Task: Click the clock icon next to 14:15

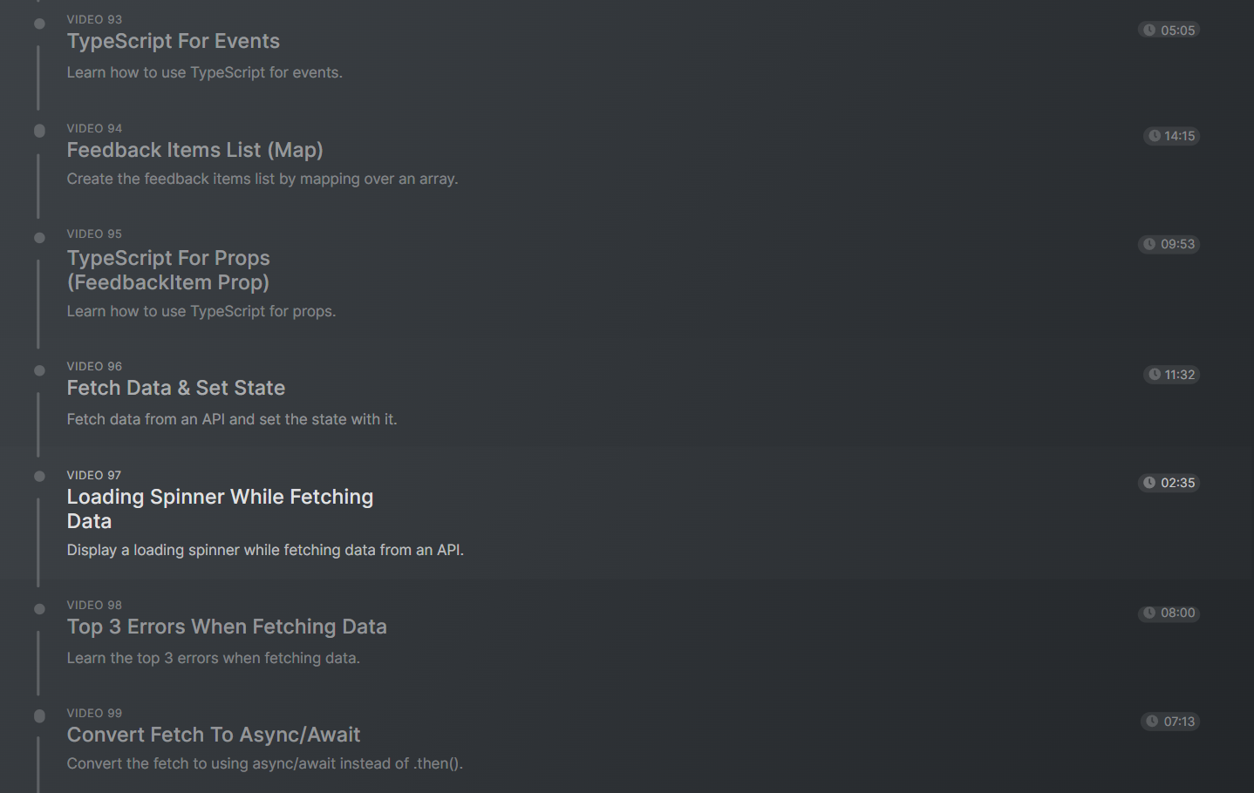Action: (x=1155, y=136)
